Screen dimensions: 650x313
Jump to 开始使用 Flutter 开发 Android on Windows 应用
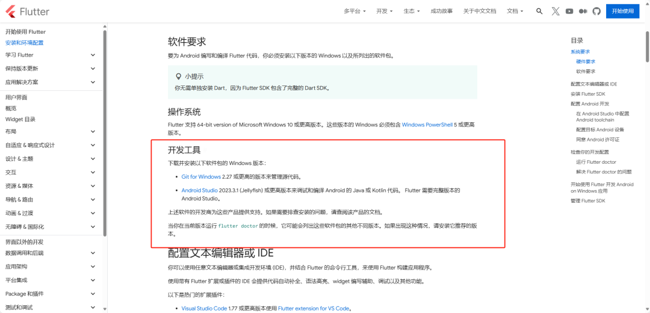(602, 188)
